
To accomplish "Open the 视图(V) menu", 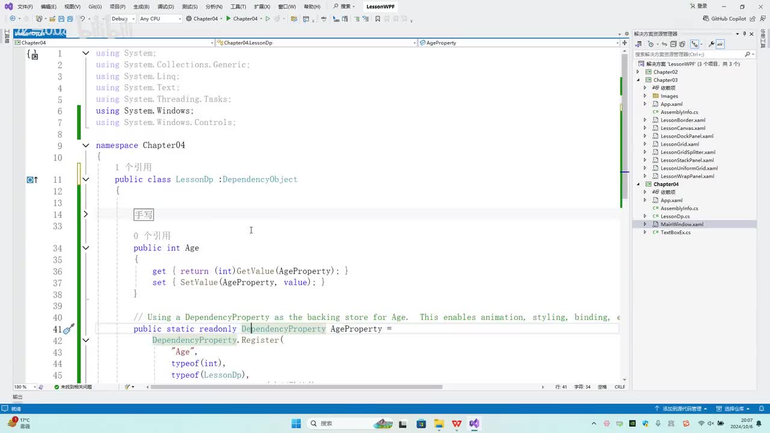I will (72, 7).
